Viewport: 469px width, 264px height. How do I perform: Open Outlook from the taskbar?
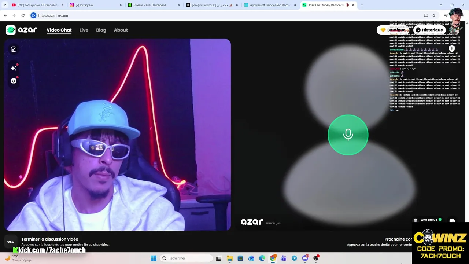pyautogui.click(x=251, y=258)
